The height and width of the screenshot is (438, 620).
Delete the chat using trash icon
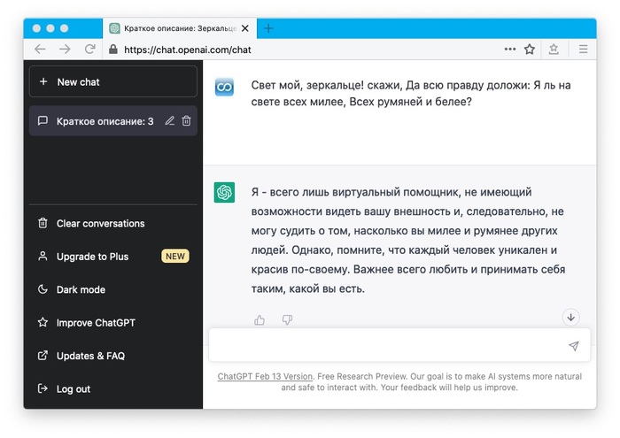[186, 121]
